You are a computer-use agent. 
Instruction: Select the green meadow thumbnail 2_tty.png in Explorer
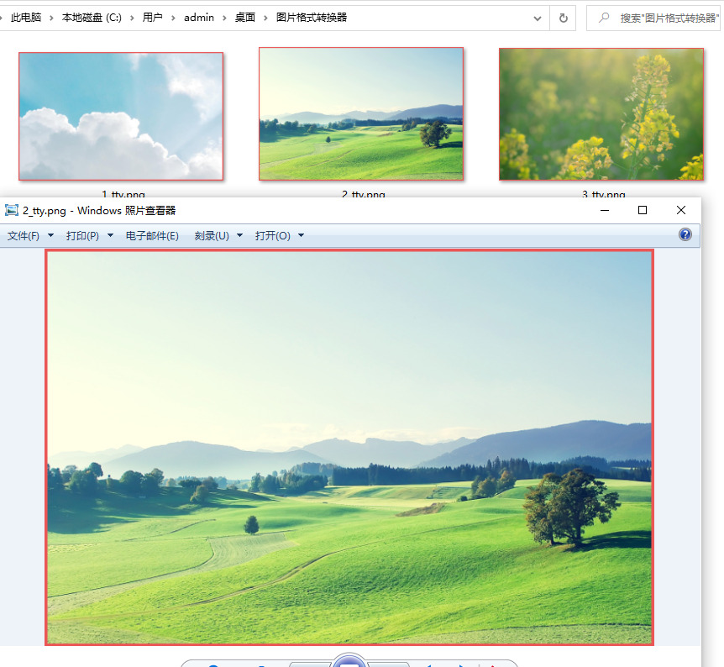click(361, 113)
